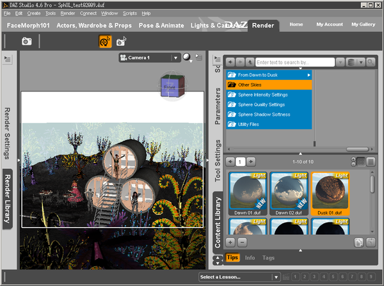The width and height of the screenshot is (384, 286).
Task: Open the Parameters side tab
Action: tap(217, 106)
